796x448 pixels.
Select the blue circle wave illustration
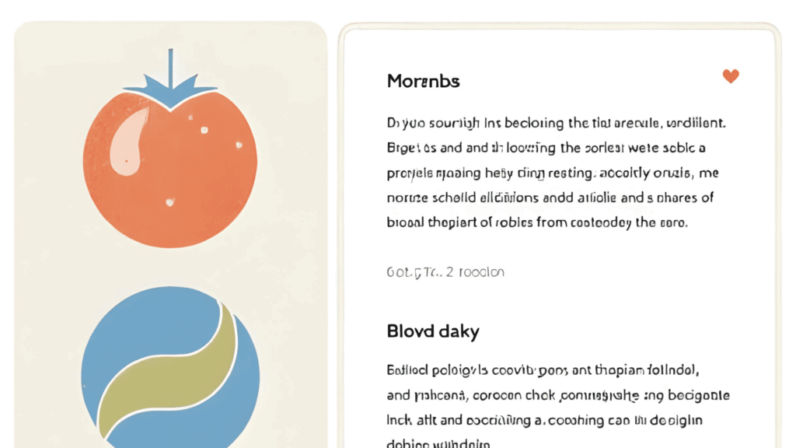click(x=170, y=367)
